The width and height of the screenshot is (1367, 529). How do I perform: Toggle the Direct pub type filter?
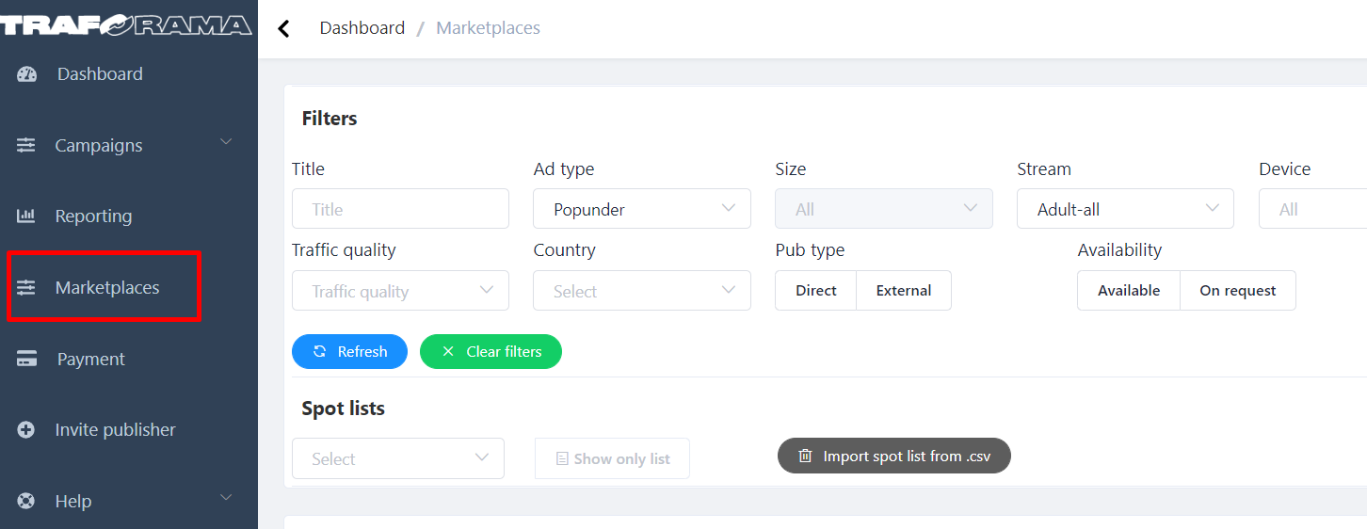pos(815,290)
